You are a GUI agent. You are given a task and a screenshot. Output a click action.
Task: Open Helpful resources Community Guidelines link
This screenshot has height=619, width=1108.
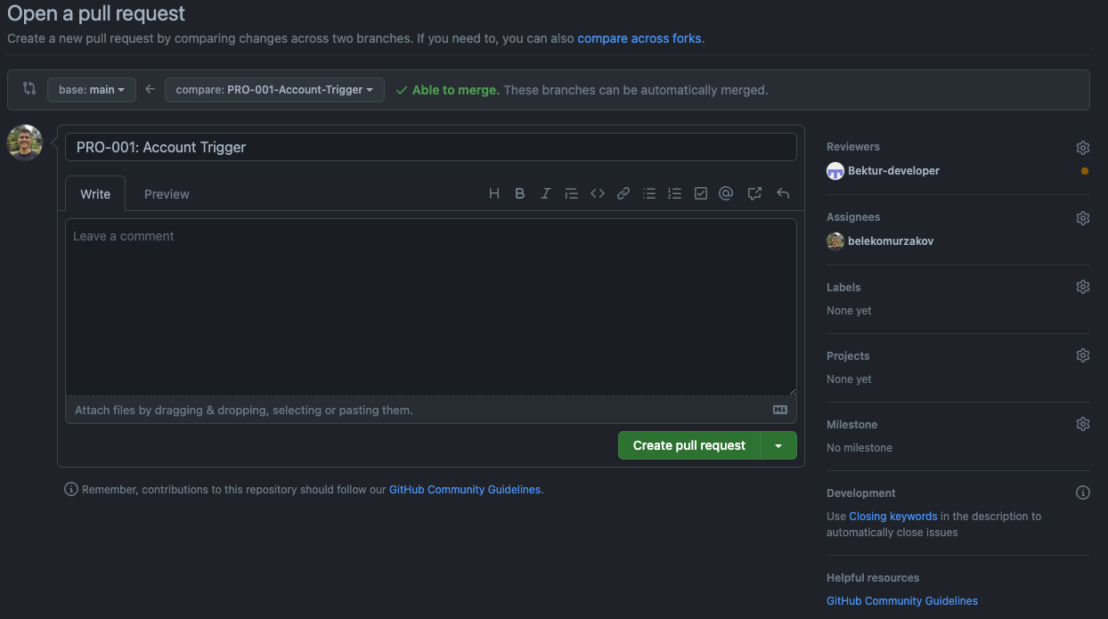pyautogui.click(x=902, y=601)
